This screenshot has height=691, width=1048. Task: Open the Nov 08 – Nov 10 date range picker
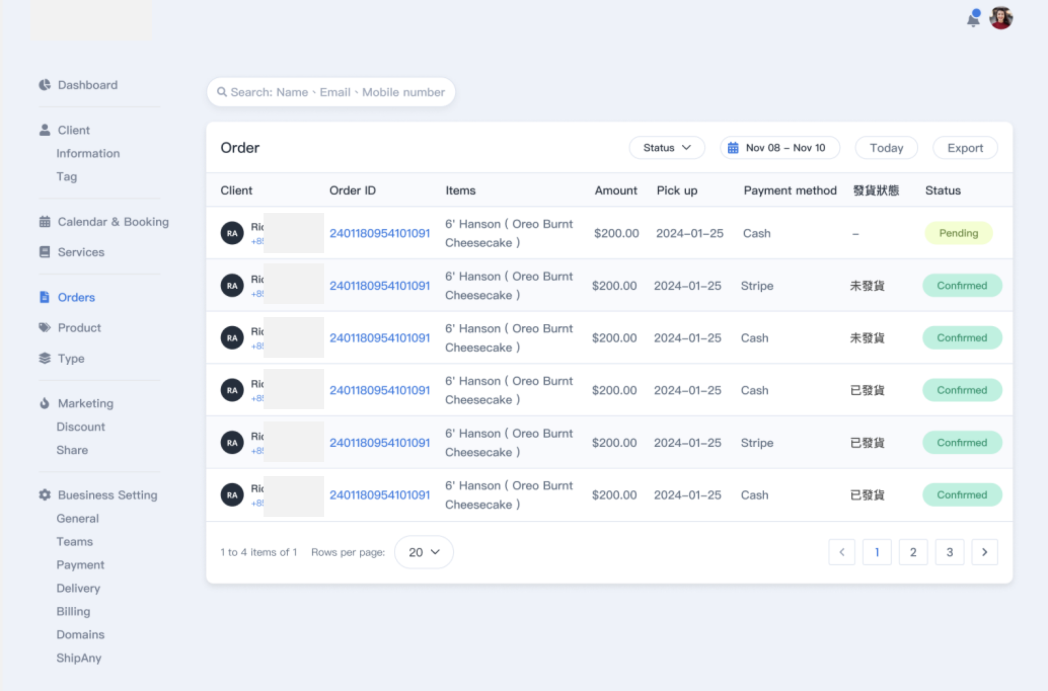[779, 147]
